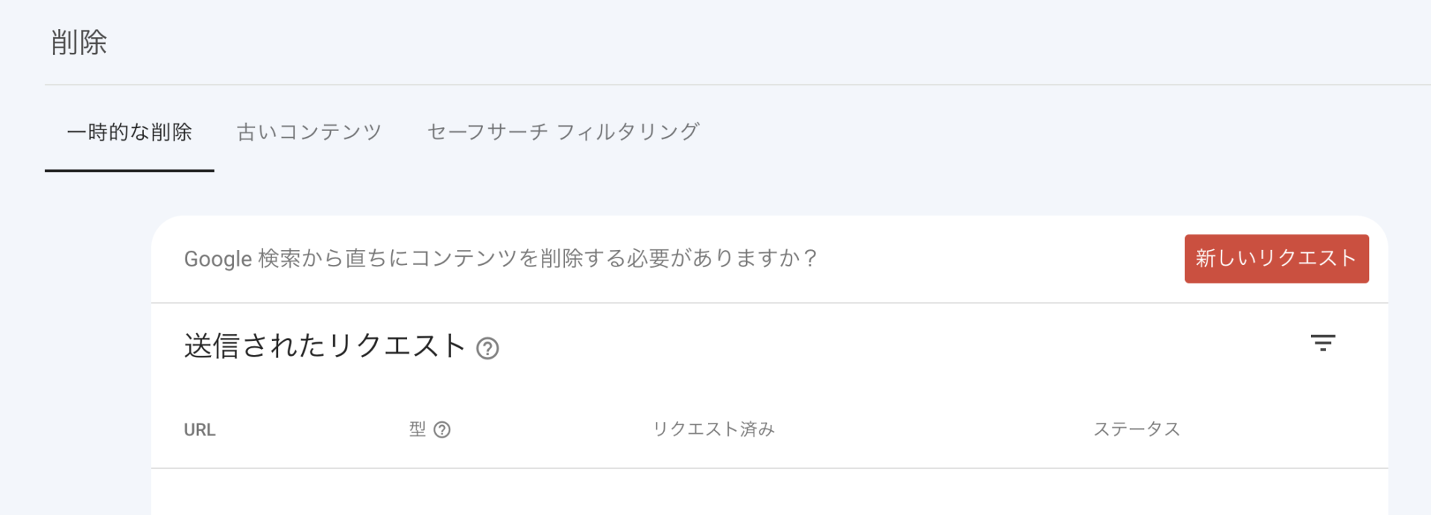Viewport: 1431px width, 515px height.
Task: Click the 削除 page title
Action: pyautogui.click(x=79, y=42)
